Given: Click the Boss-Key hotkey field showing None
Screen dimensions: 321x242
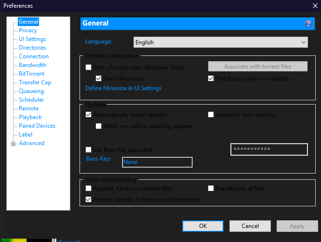Looking at the screenshot, I should pyautogui.click(x=157, y=162).
